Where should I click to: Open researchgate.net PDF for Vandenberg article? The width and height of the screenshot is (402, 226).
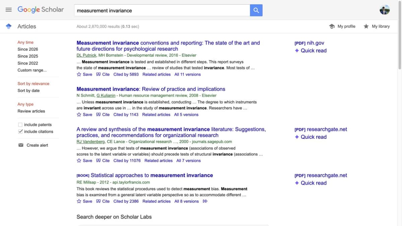(x=321, y=129)
